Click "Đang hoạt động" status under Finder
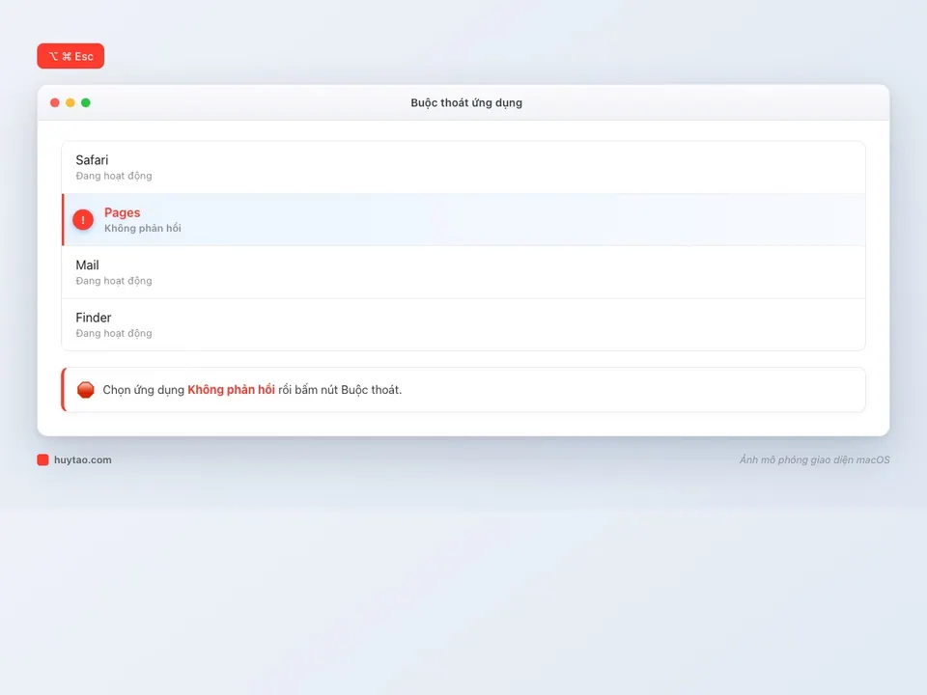The height and width of the screenshot is (695, 927). pyautogui.click(x=114, y=334)
